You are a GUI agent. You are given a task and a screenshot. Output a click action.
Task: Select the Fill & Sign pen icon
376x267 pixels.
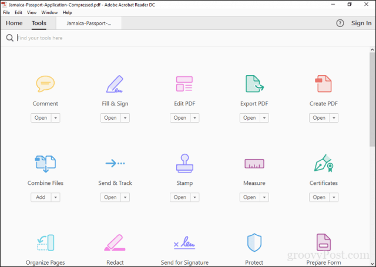(x=115, y=84)
